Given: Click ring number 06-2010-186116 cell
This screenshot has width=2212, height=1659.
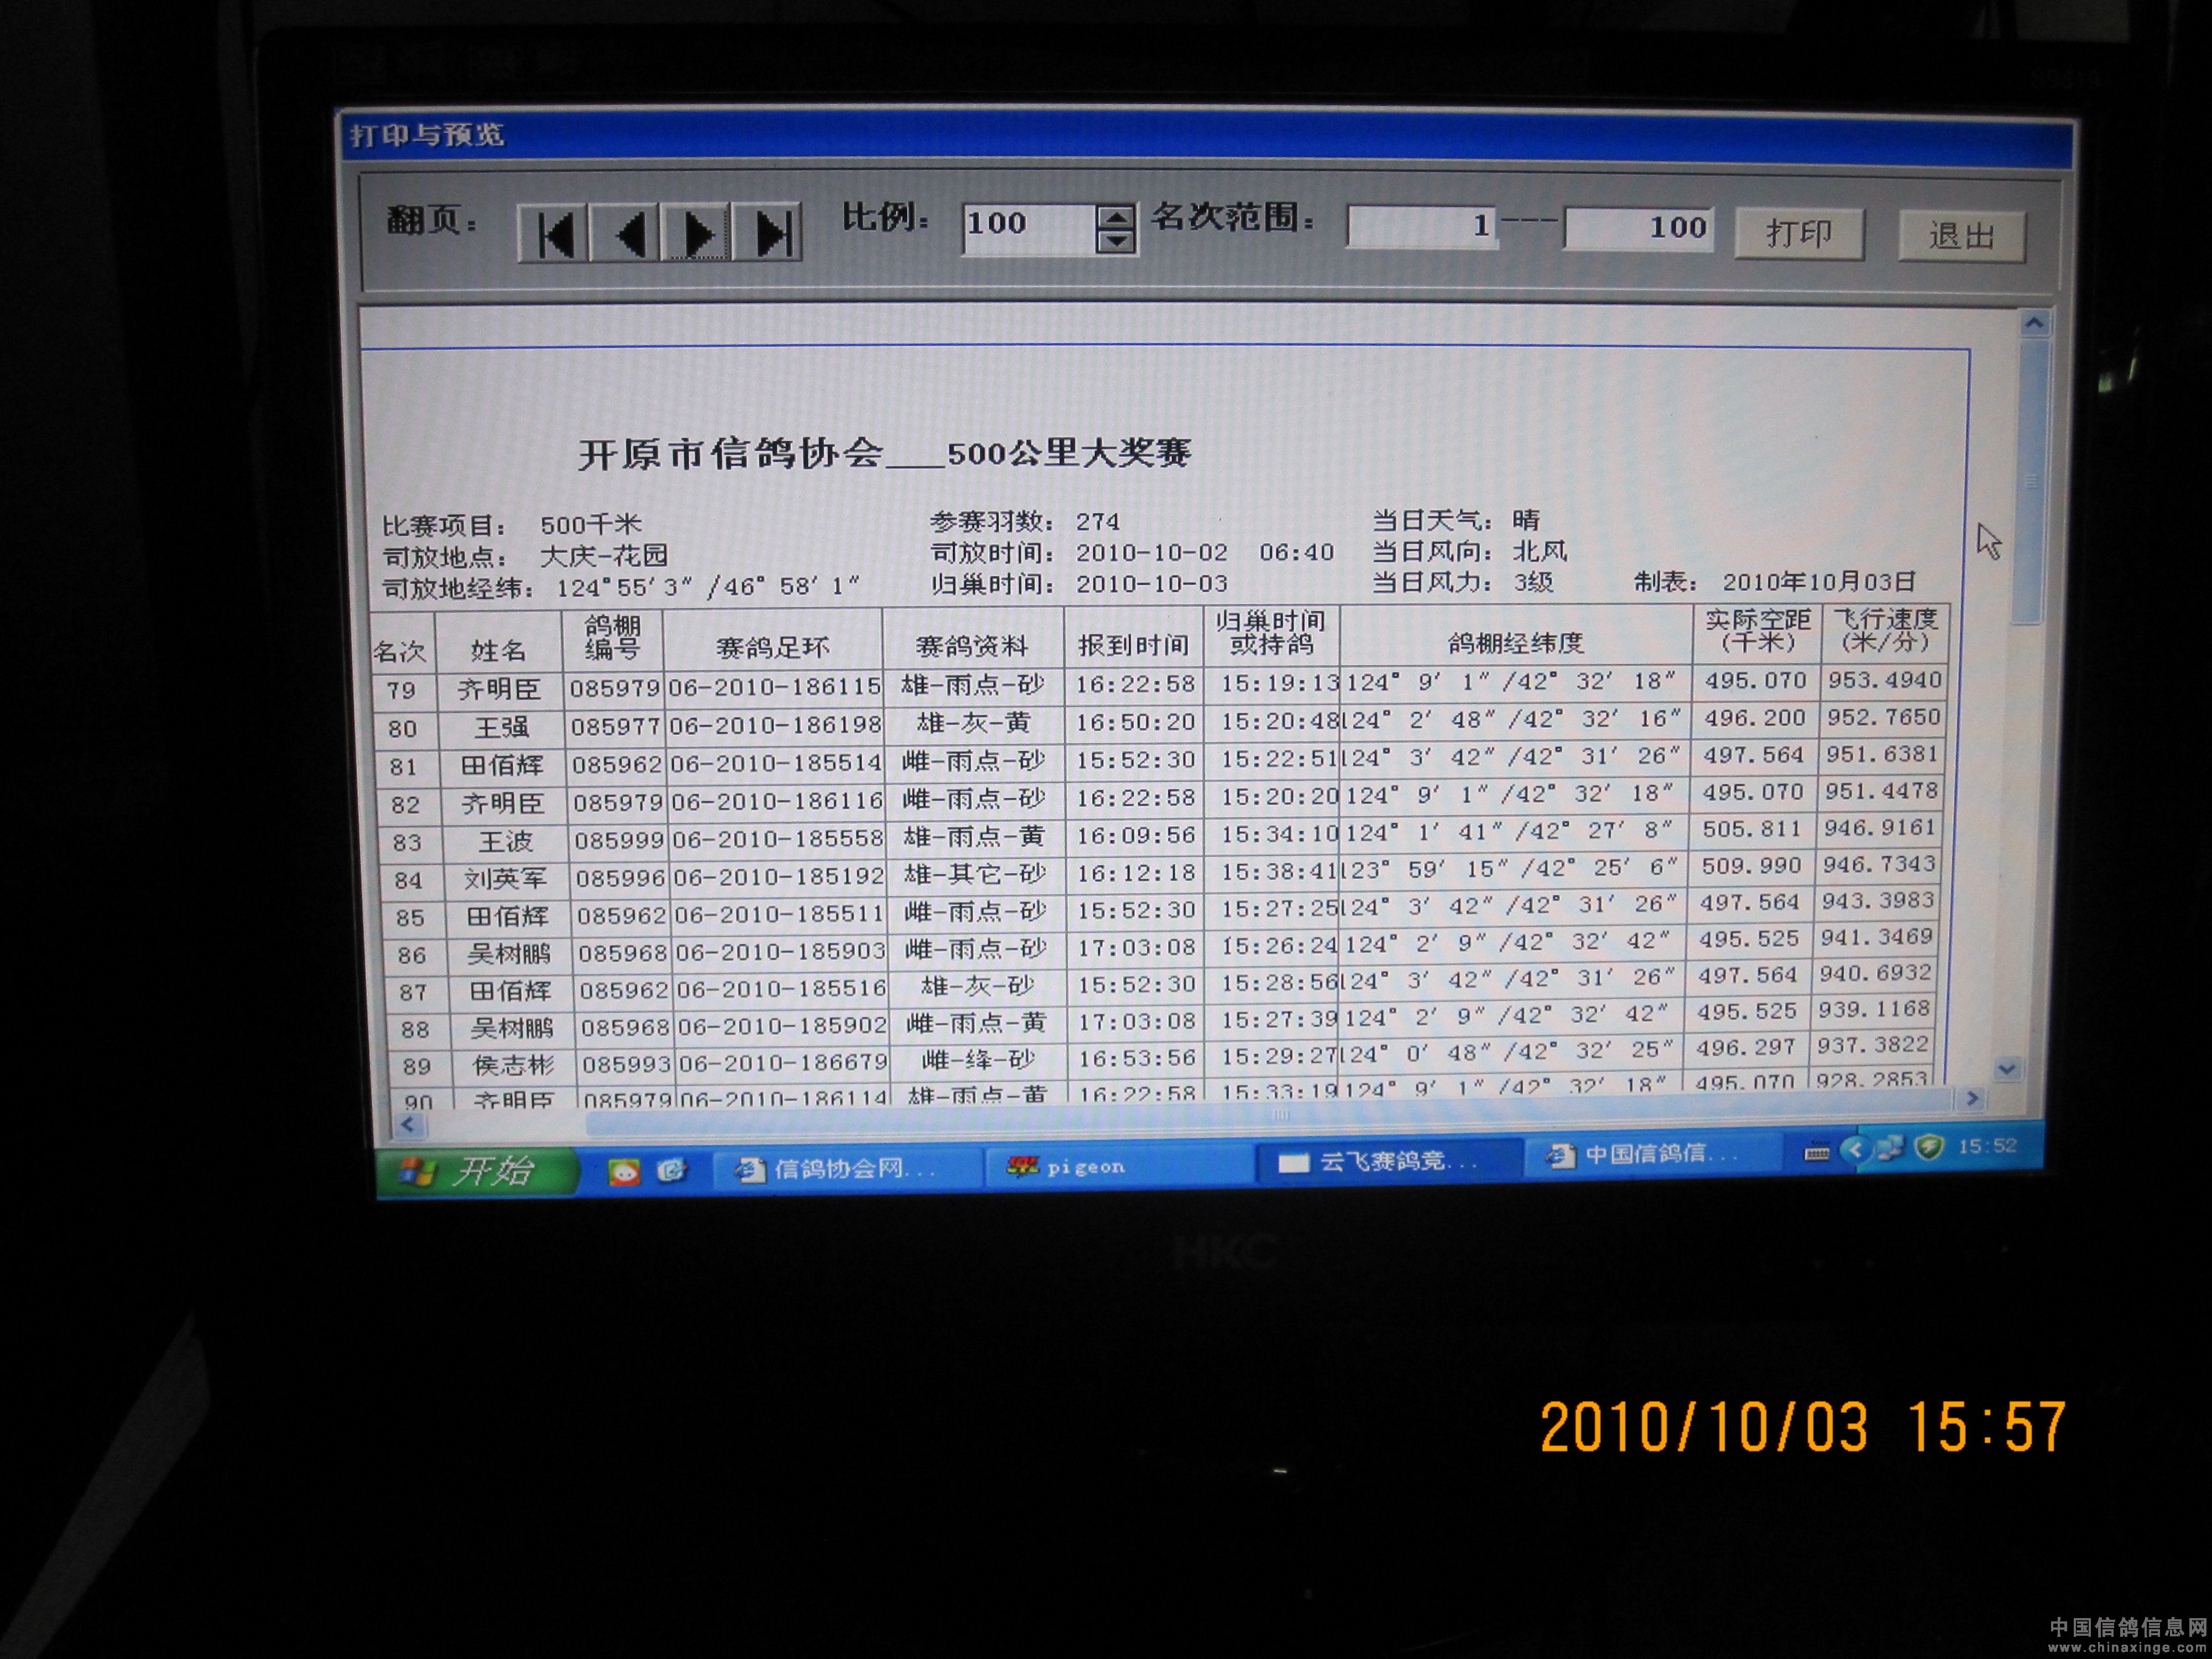Looking at the screenshot, I should click(x=777, y=801).
